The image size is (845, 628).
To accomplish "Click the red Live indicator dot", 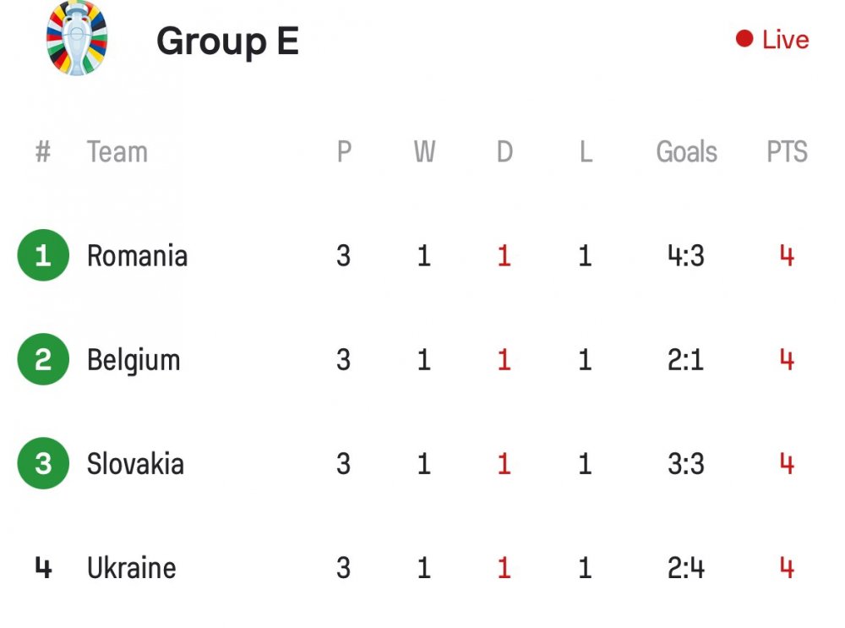I will click(744, 39).
